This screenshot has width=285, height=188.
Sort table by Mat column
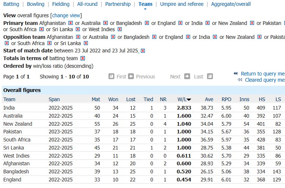(96, 99)
